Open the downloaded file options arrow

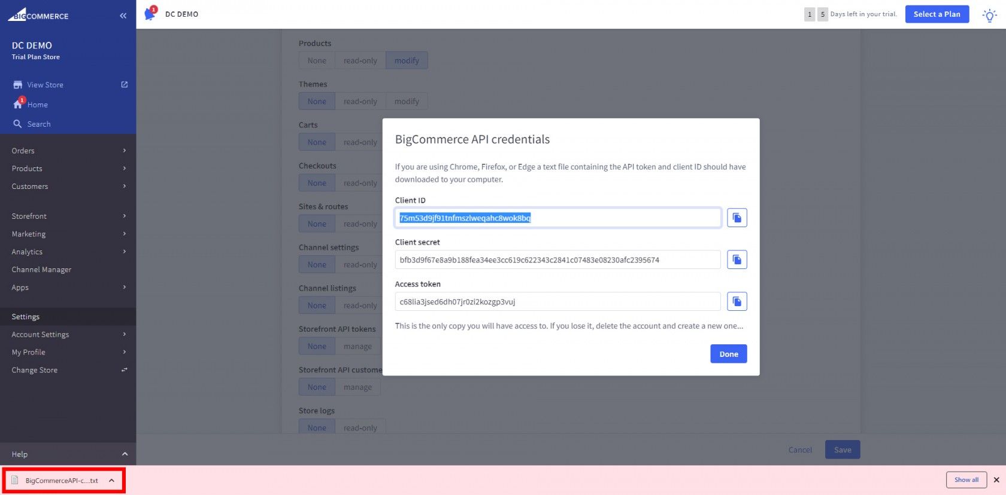(111, 480)
